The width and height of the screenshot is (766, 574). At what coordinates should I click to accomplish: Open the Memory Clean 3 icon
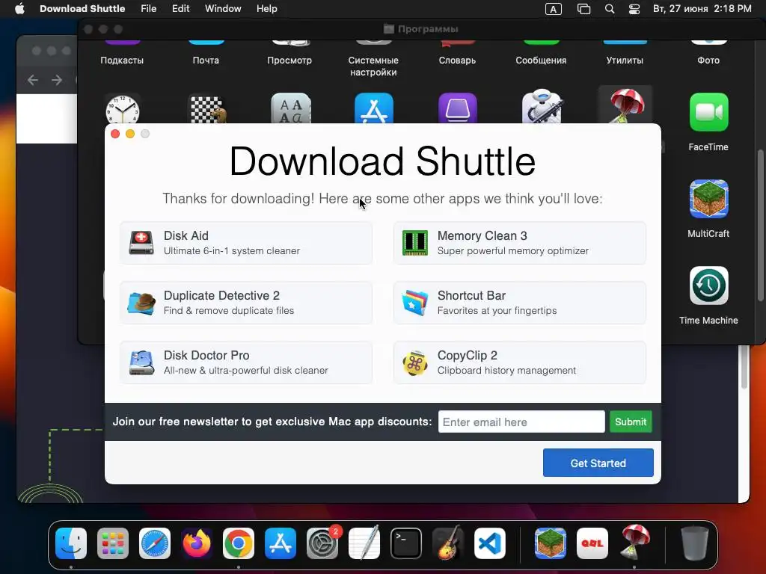point(414,243)
